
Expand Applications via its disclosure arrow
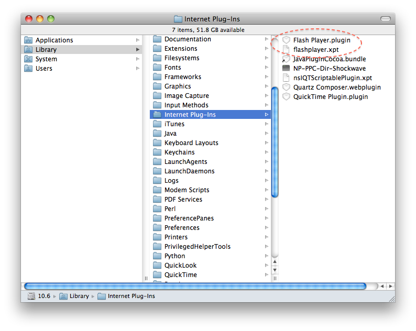coord(138,40)
